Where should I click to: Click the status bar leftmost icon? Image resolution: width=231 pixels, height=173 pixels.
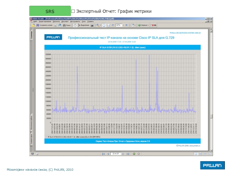pyautogui.click(x=33, y=154)
